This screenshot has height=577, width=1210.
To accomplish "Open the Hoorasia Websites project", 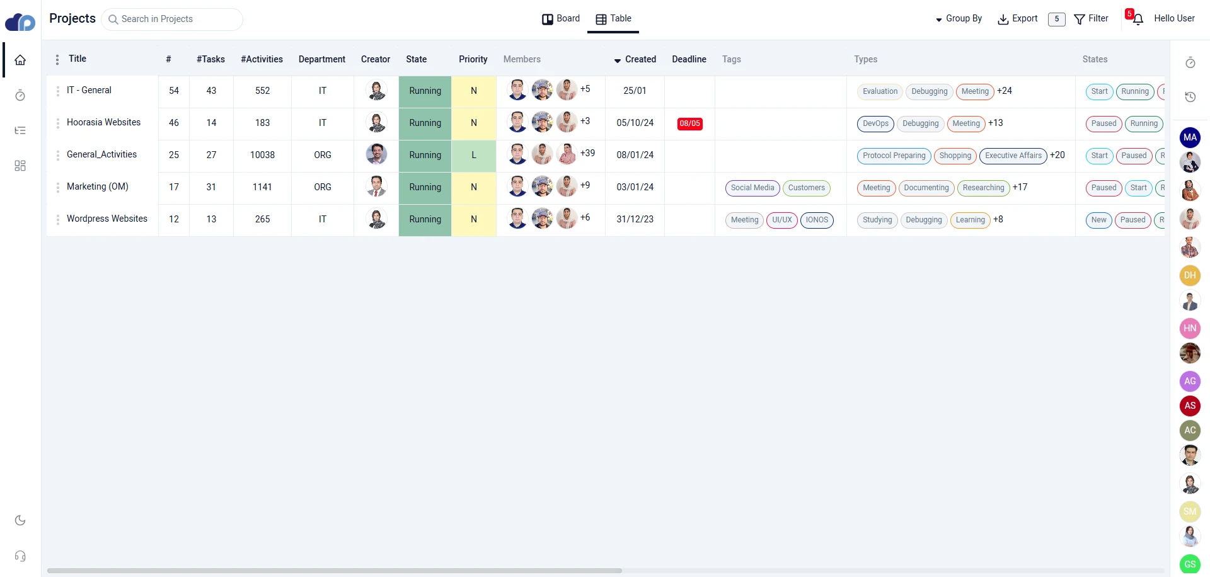I will 103,122.
